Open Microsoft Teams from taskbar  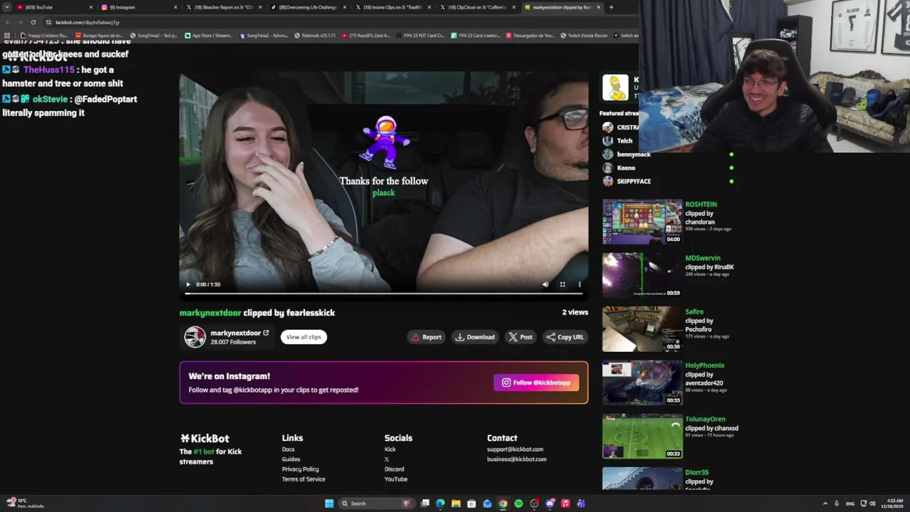581,503
